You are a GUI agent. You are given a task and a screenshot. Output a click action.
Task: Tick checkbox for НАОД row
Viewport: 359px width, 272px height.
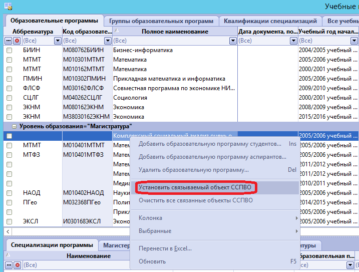tap(9, 193)
